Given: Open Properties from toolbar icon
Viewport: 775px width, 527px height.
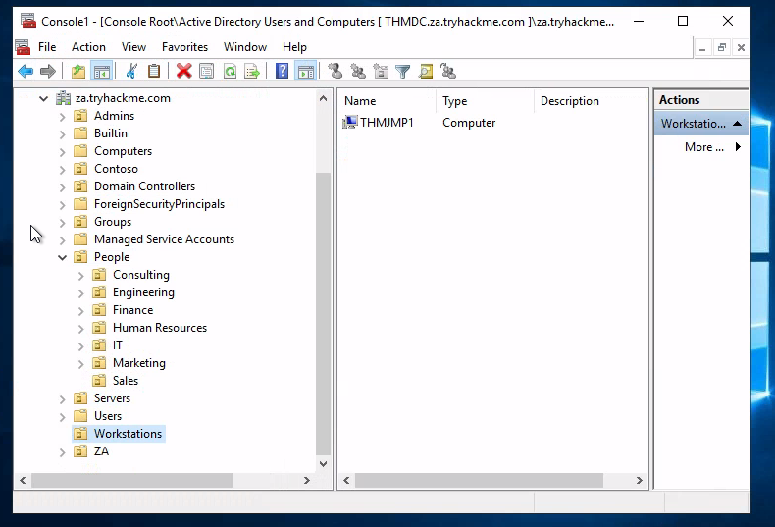Looking at the screenshot, I should (x=207, y=72).
